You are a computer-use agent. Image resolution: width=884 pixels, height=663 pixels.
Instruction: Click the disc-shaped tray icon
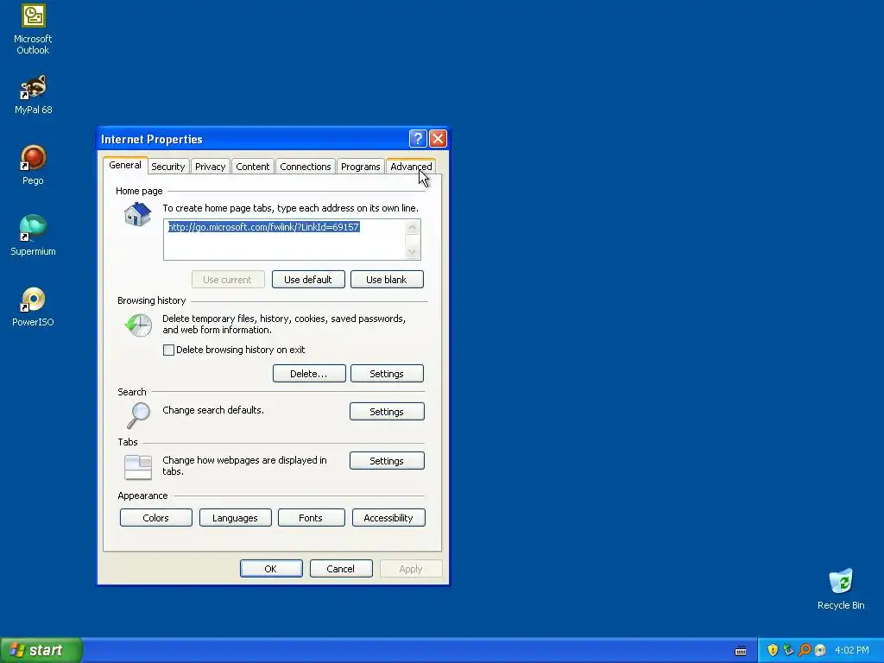pos(820,650)
